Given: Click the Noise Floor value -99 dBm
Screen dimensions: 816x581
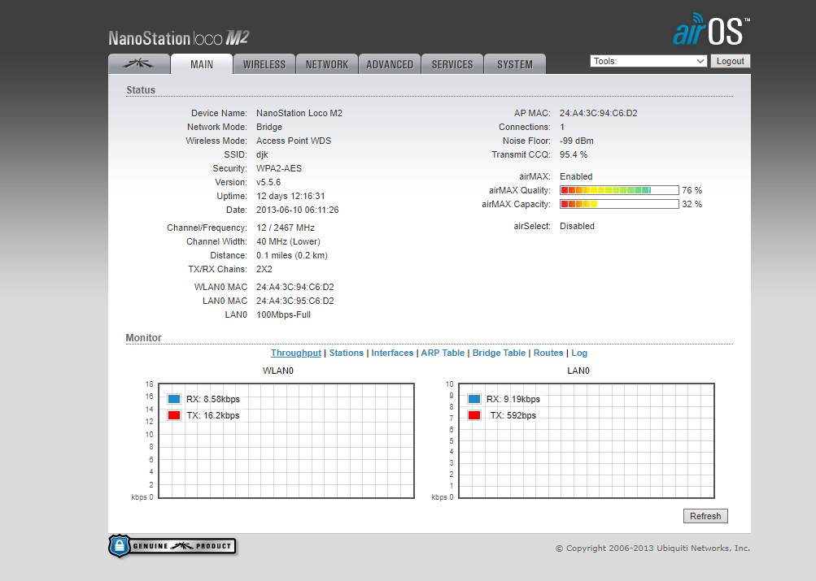Looking at the screenshot, I should (577, 141).
